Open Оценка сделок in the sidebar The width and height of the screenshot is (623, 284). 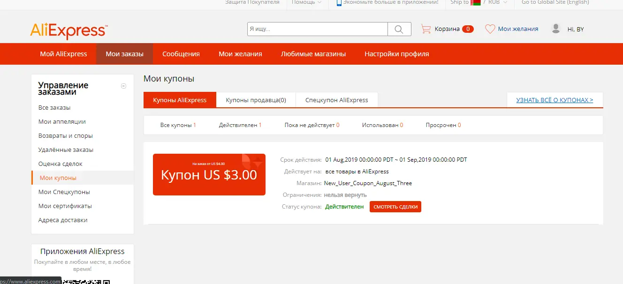61,164
